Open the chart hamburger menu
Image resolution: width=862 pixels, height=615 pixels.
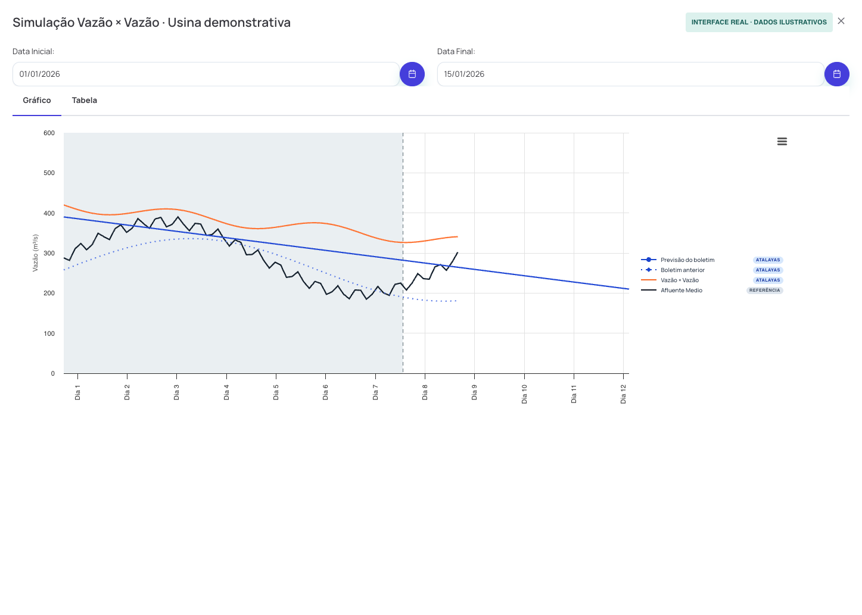[x=782, y=142]
